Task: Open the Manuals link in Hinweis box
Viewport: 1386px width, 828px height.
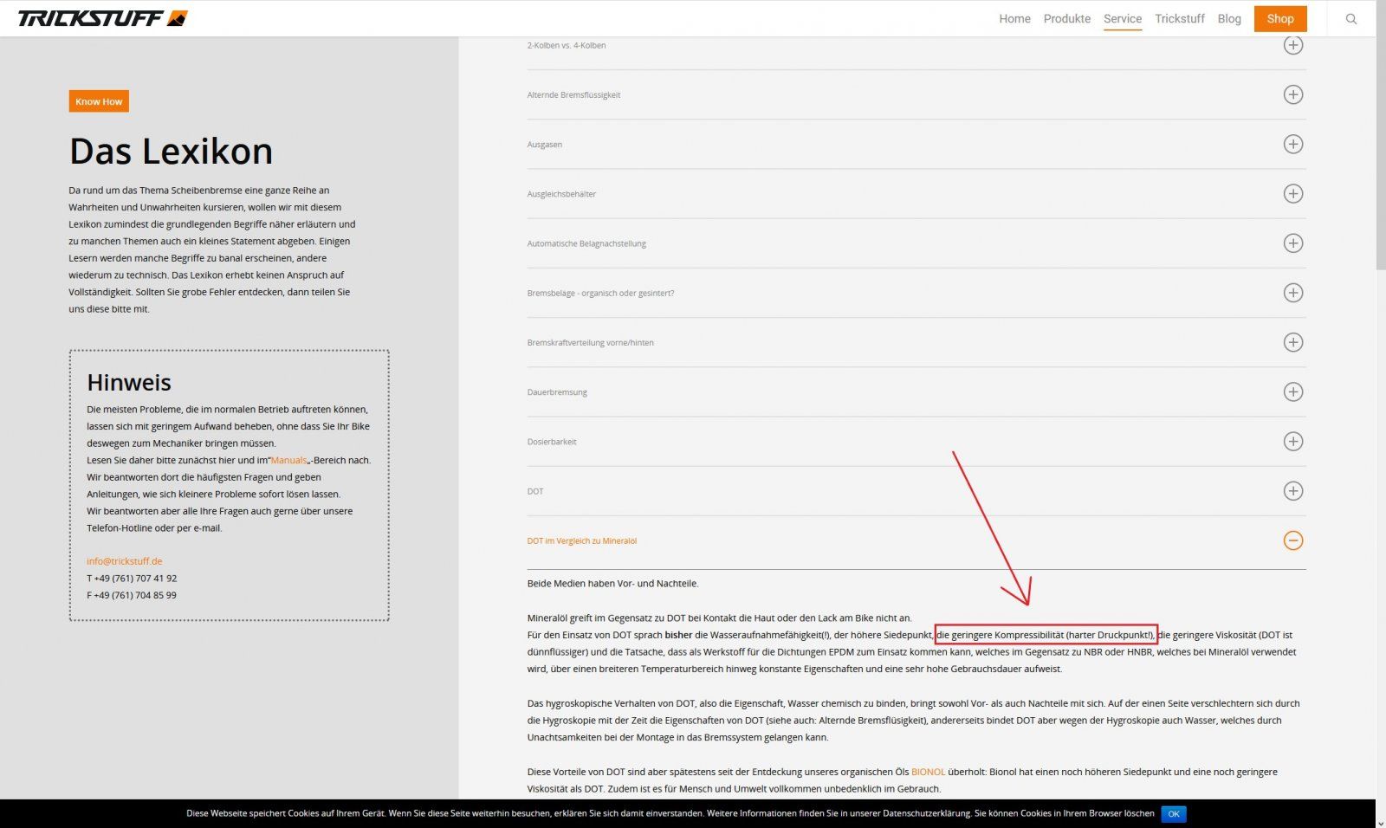Action: (288, 461)
